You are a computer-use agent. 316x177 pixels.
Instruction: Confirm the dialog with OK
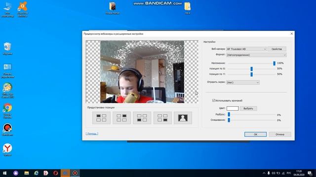[255, 134]
